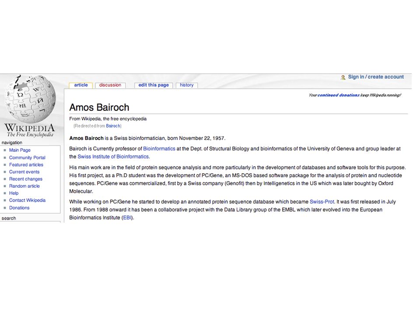This screenshot has height=315, width=420.
Task: Click the Amos Bairoch page heading
Action: point(99,108)
